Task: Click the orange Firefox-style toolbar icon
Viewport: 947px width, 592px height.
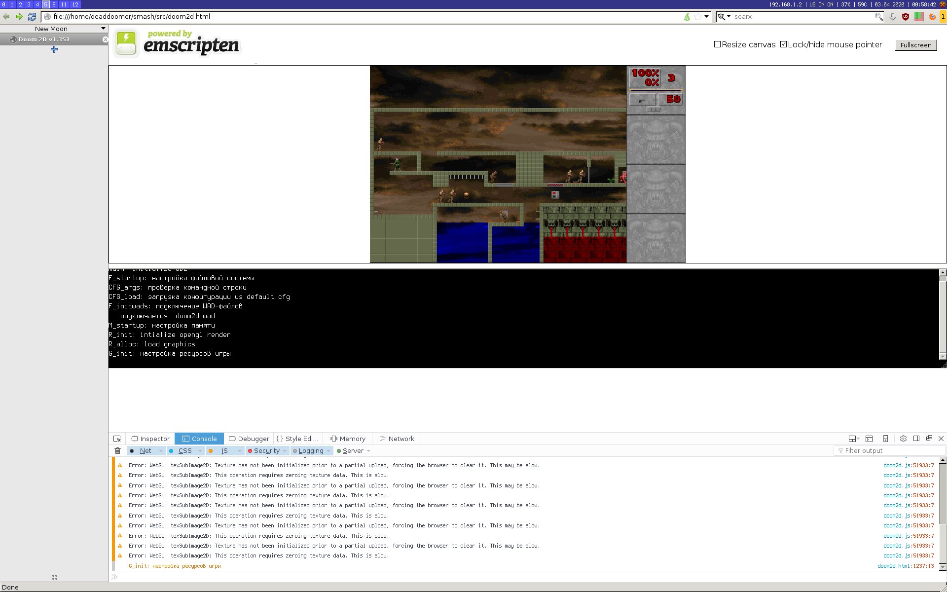Action: tap(932, 17)
